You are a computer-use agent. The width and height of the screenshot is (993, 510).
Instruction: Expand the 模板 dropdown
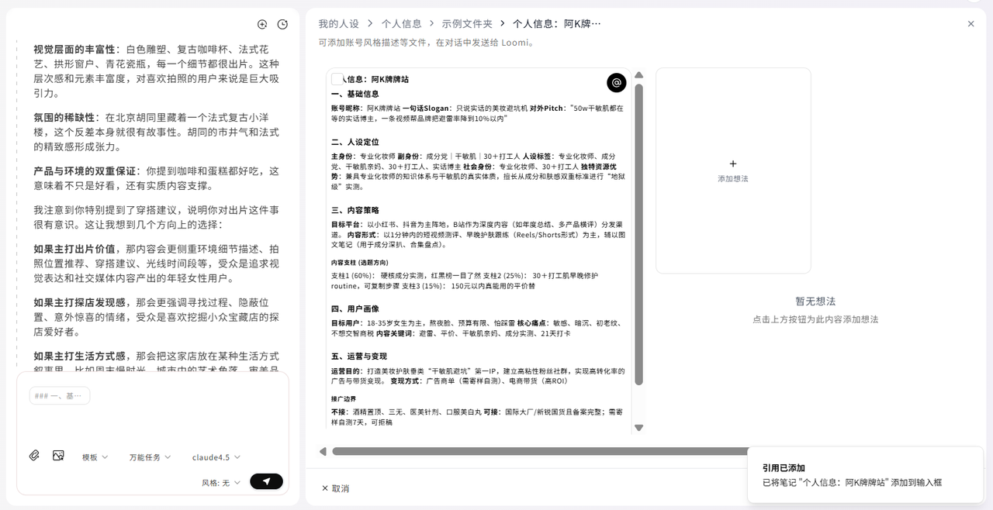[x=95, y=457]
